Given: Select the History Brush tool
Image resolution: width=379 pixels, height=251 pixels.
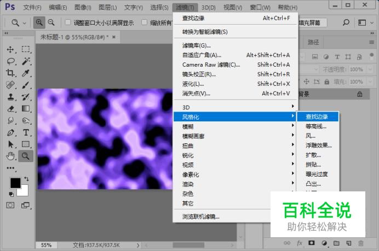Looking at the screenshot, I should tap(26, 97).
